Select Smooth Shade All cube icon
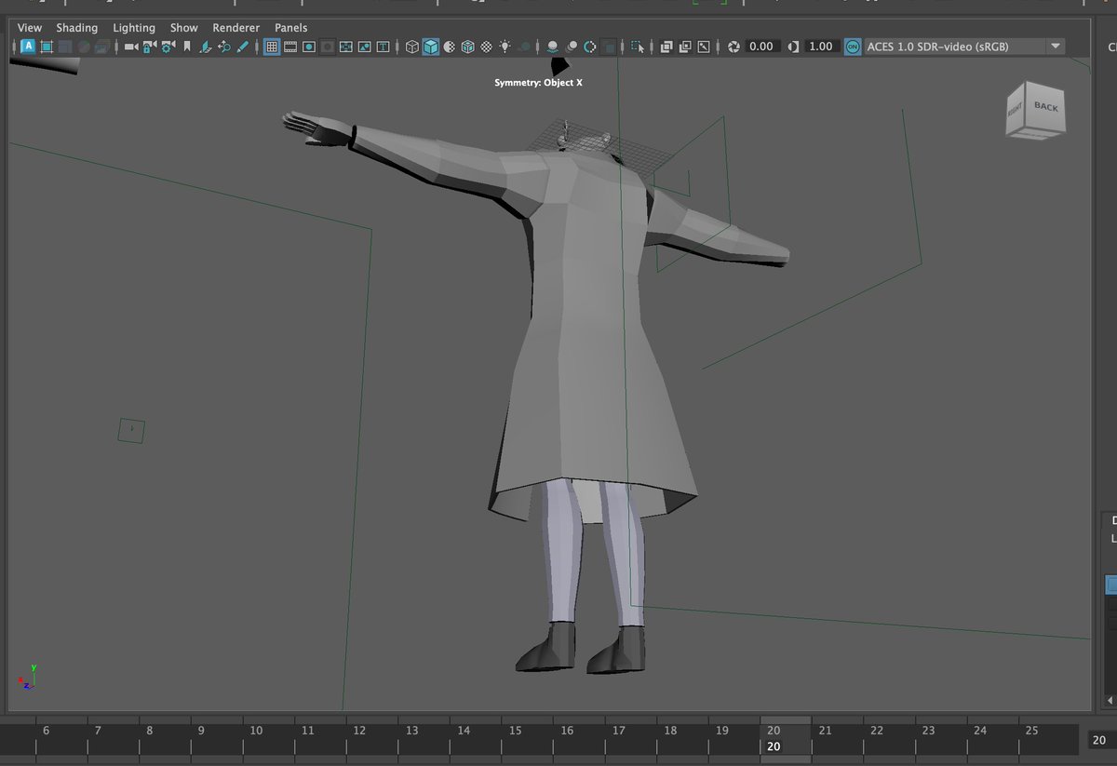 point(431,46)
